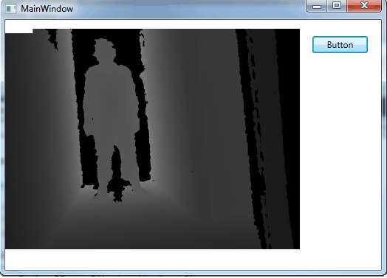Click the MainWindow title text
The height and width of the screenshot is (278, 387).
[47, 9]
